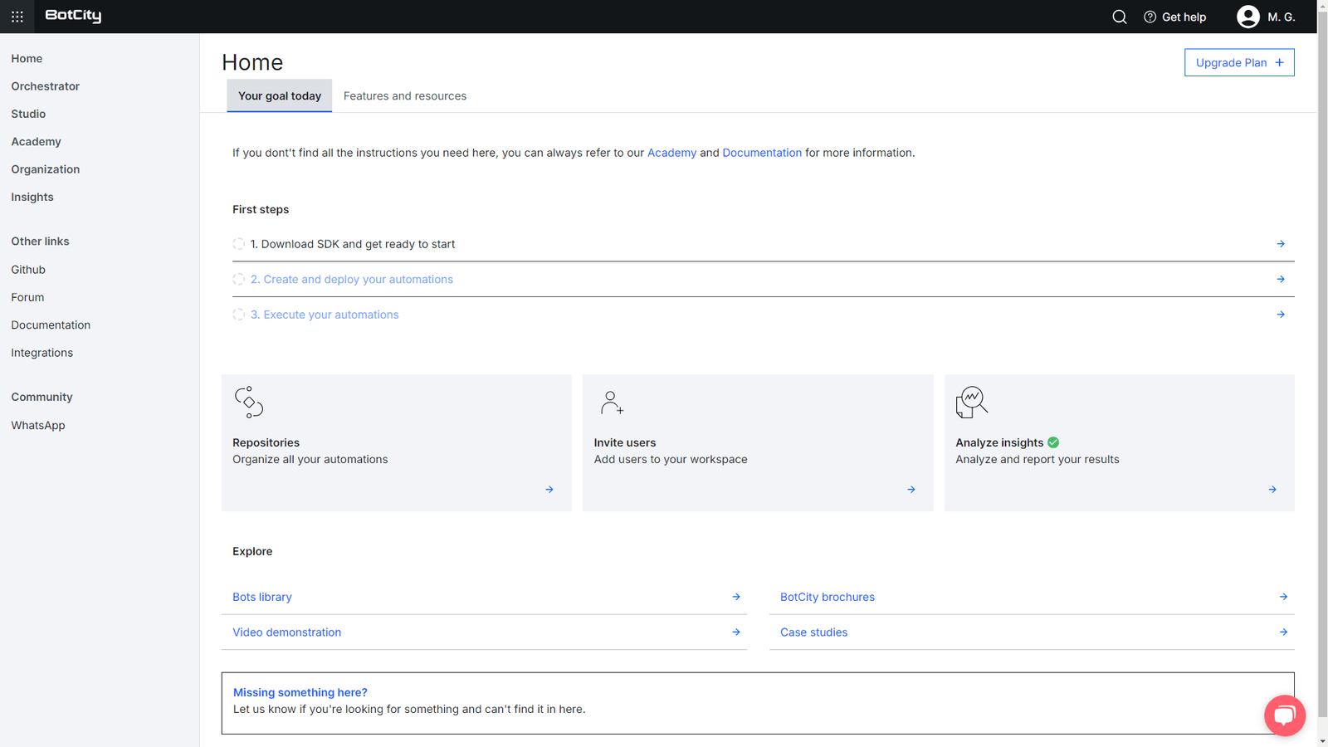Open Studio in sidebar

click(28, 114)
